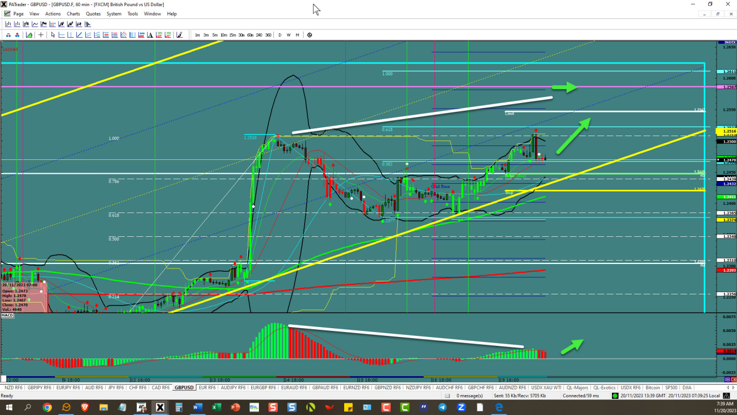Open Google Chrome from the taskbar
Image resolution: width=737 pixels, height=415 pixels.
pos(47,408)
